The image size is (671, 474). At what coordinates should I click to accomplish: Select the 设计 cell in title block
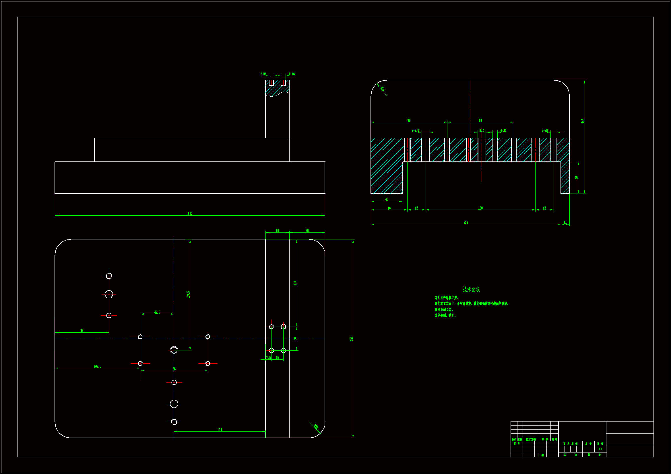(x=517, y=443)
